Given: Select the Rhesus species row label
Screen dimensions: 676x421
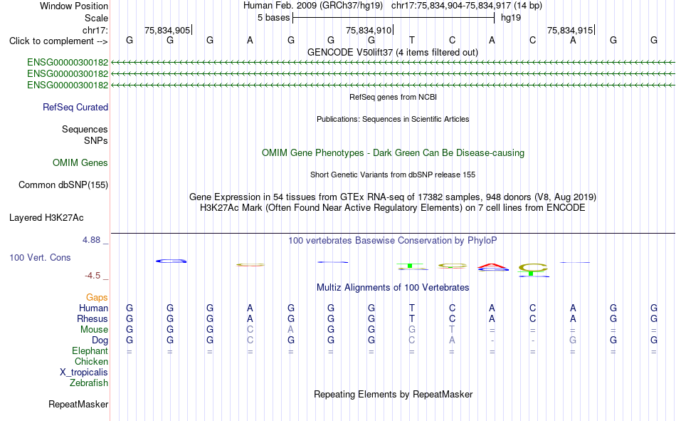Looking at the screenshot, I should pos(93,318).
